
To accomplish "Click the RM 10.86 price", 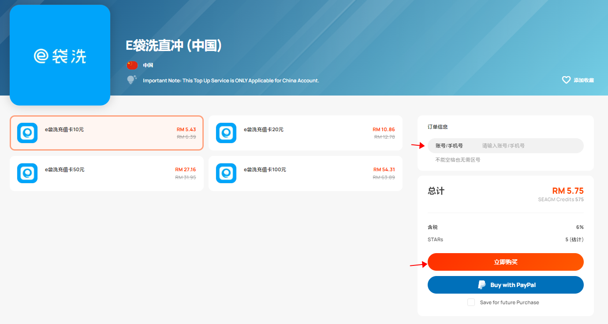I will coord(384,129).
